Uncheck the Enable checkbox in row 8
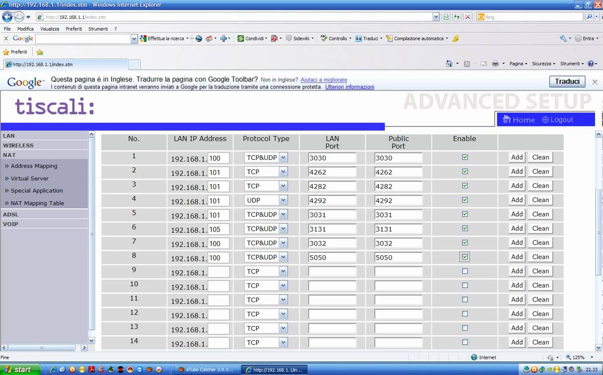 [x=465, y=257]
